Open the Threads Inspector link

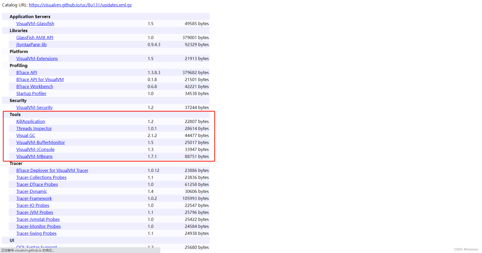pyautogui.click(x=34, y=128)
